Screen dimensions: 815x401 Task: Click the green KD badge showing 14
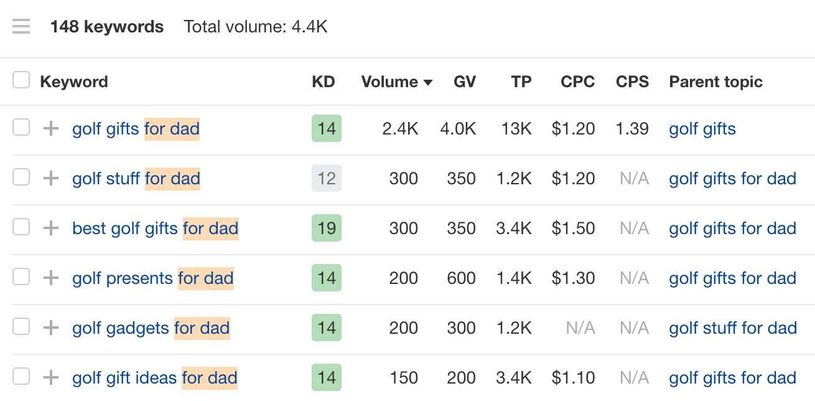click(326, 128)
